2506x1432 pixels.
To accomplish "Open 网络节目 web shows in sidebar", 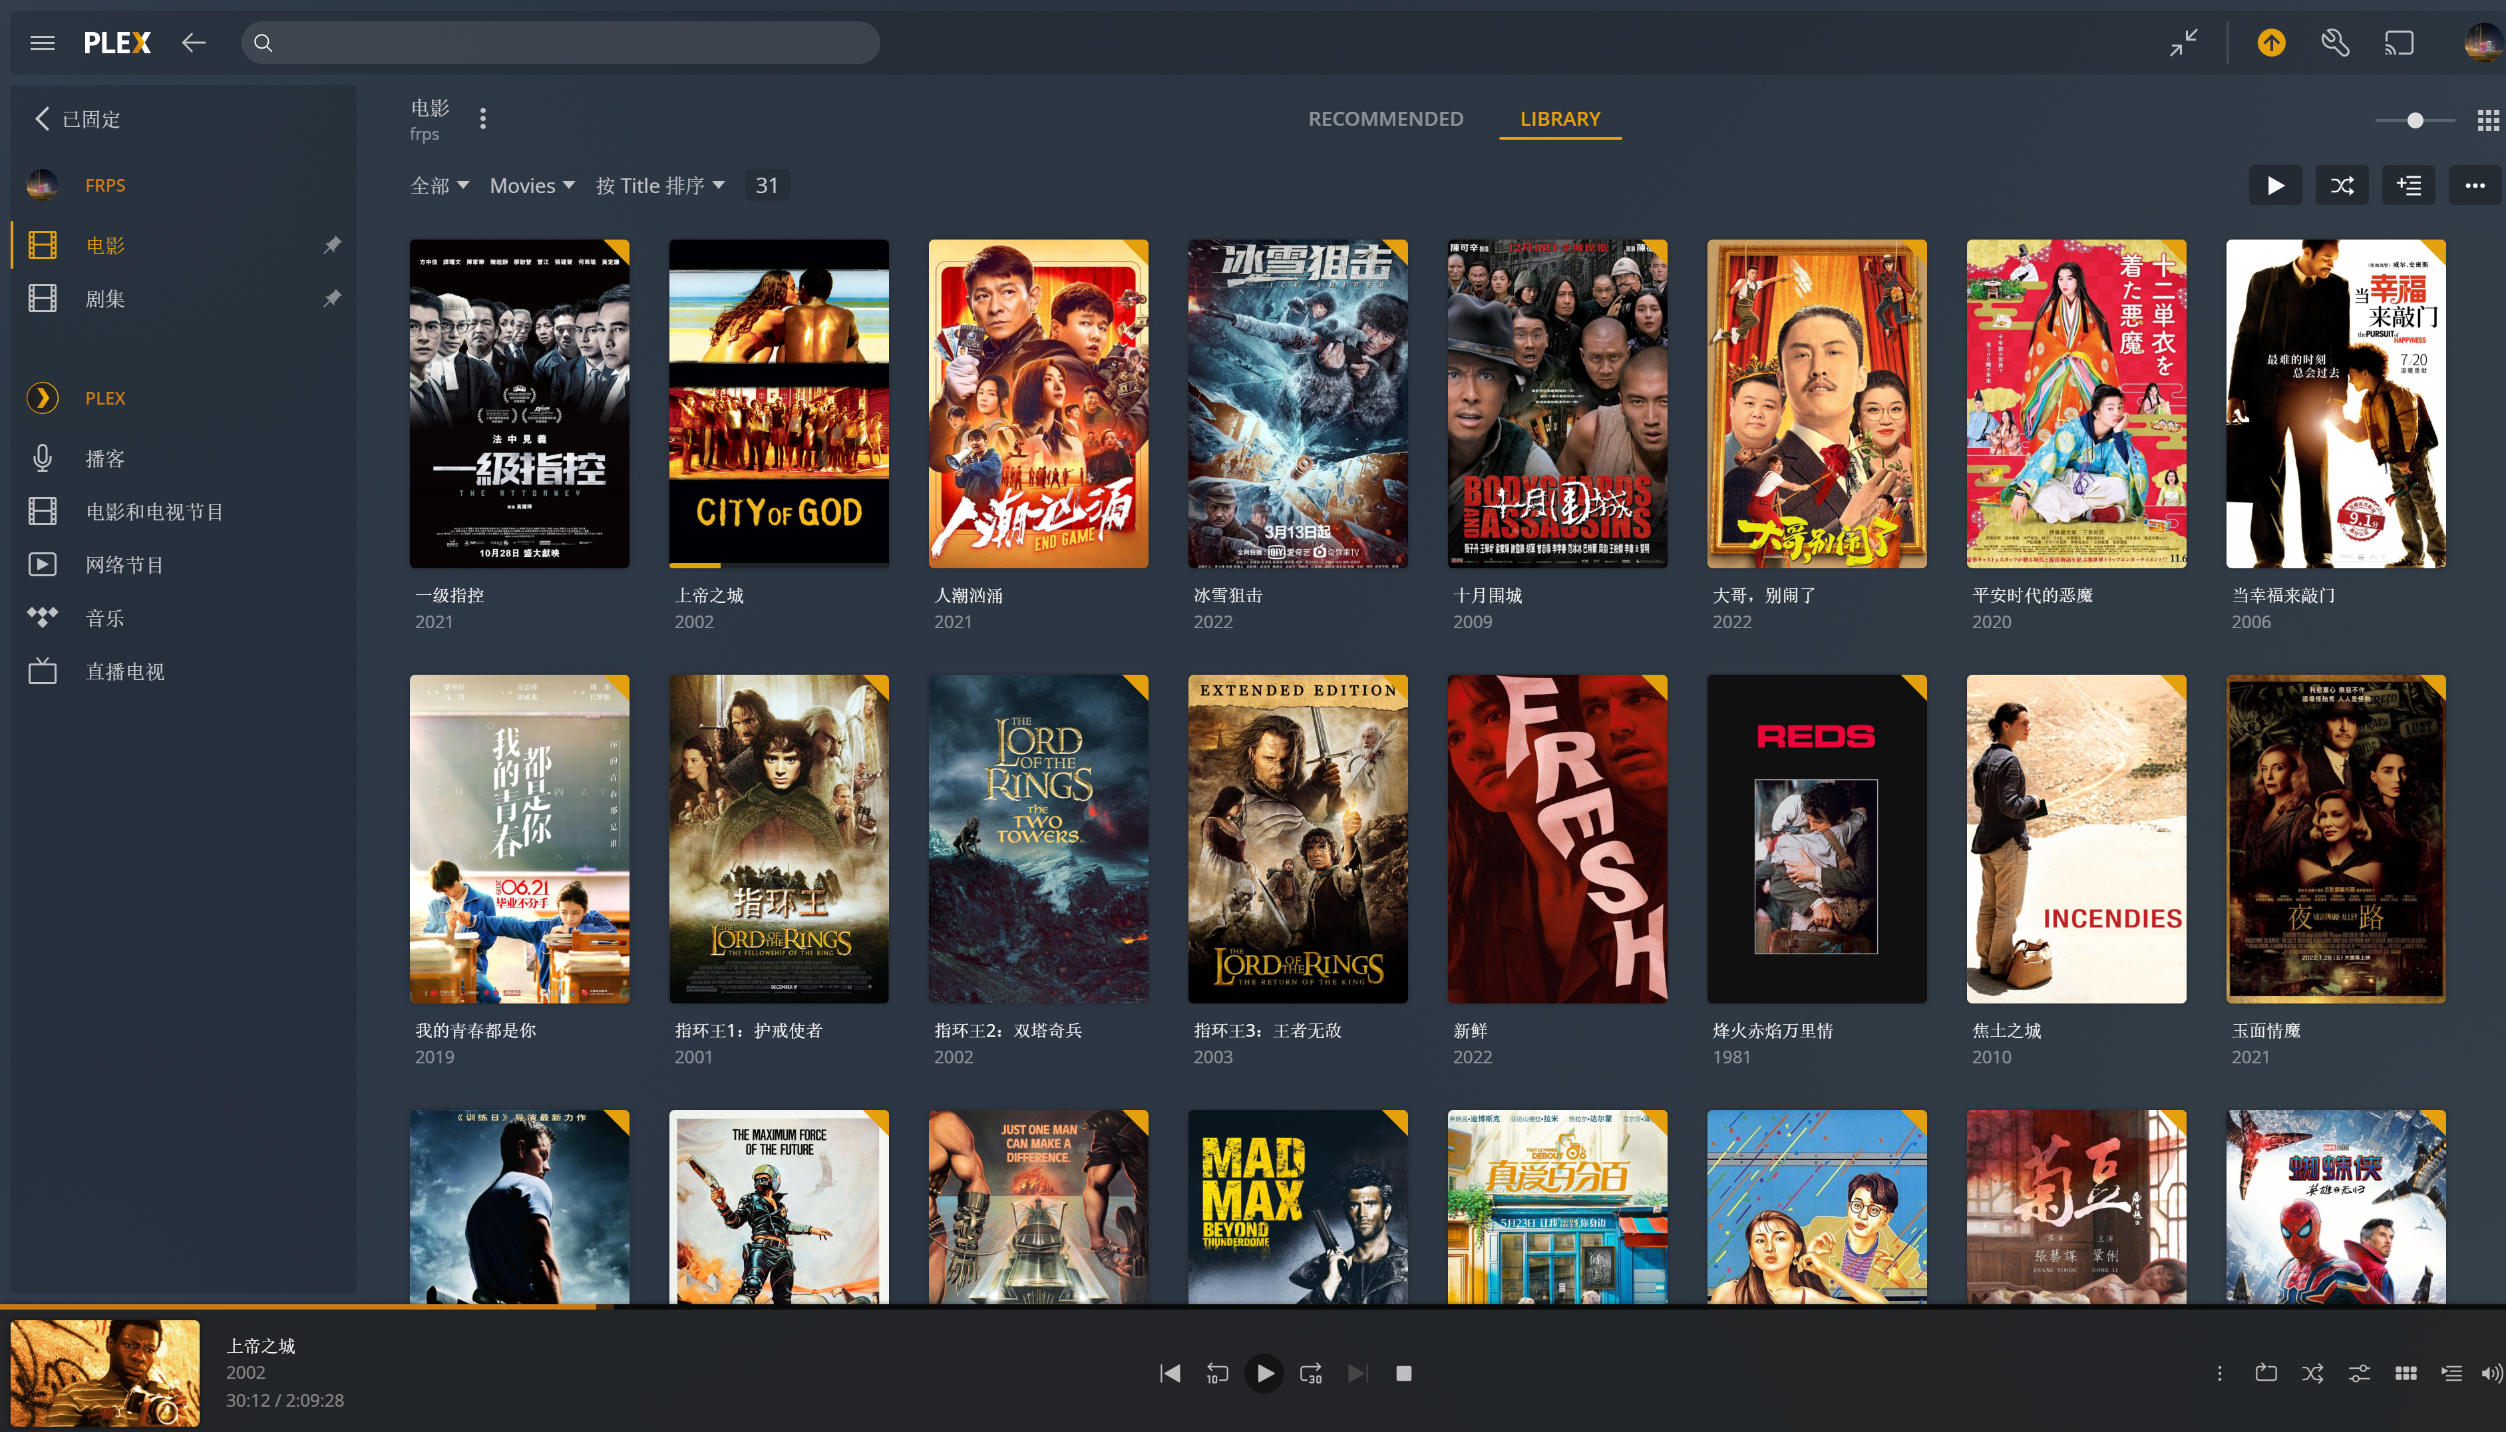I will pos(124,564).
